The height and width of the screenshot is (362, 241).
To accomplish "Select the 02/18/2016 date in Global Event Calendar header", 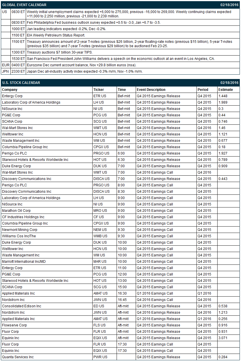I will [230, 5].
